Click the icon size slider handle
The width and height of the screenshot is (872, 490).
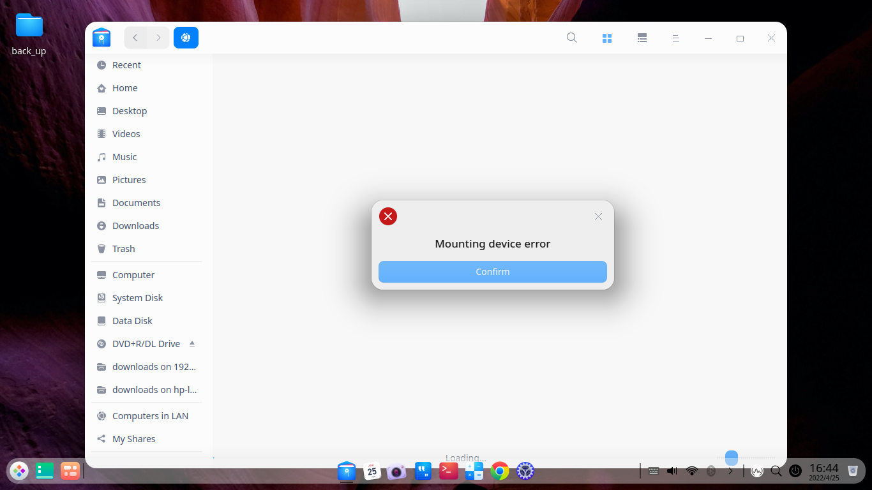point(732,457)
